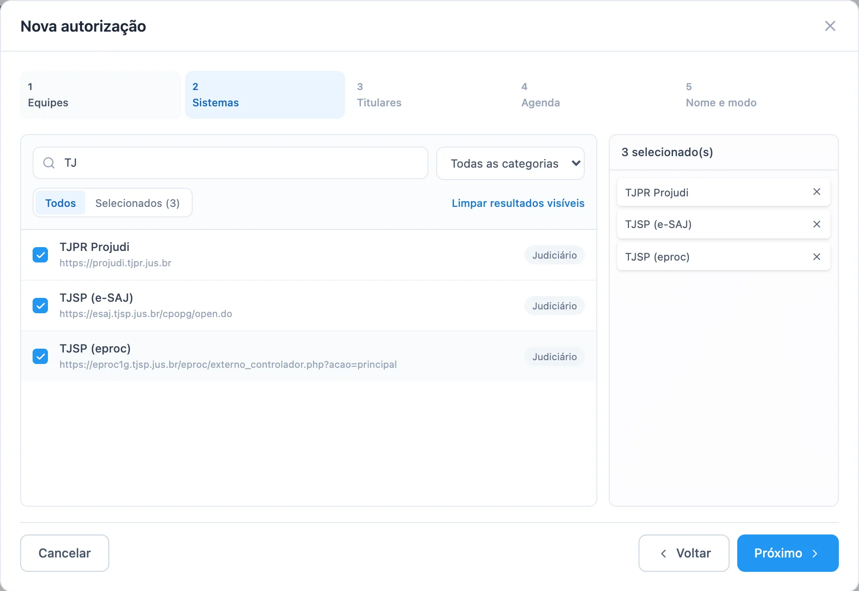Close the Nova autorização dialog
The image size is (859, 591).
pyautogui.click(x=830, y=26)
